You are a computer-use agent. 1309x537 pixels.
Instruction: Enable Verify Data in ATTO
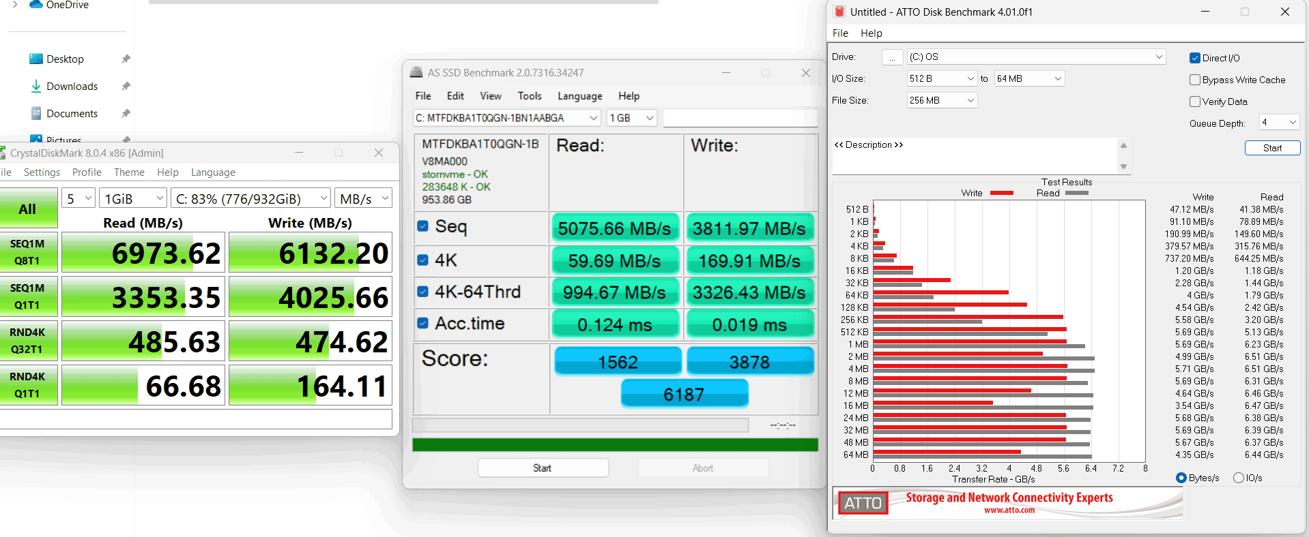coord(1195,102)
